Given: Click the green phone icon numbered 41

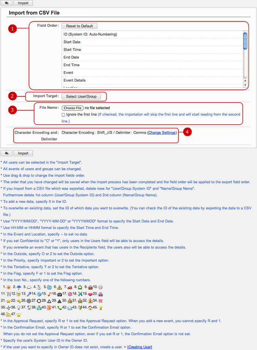Looking at the screenshot, I should 59,308.
